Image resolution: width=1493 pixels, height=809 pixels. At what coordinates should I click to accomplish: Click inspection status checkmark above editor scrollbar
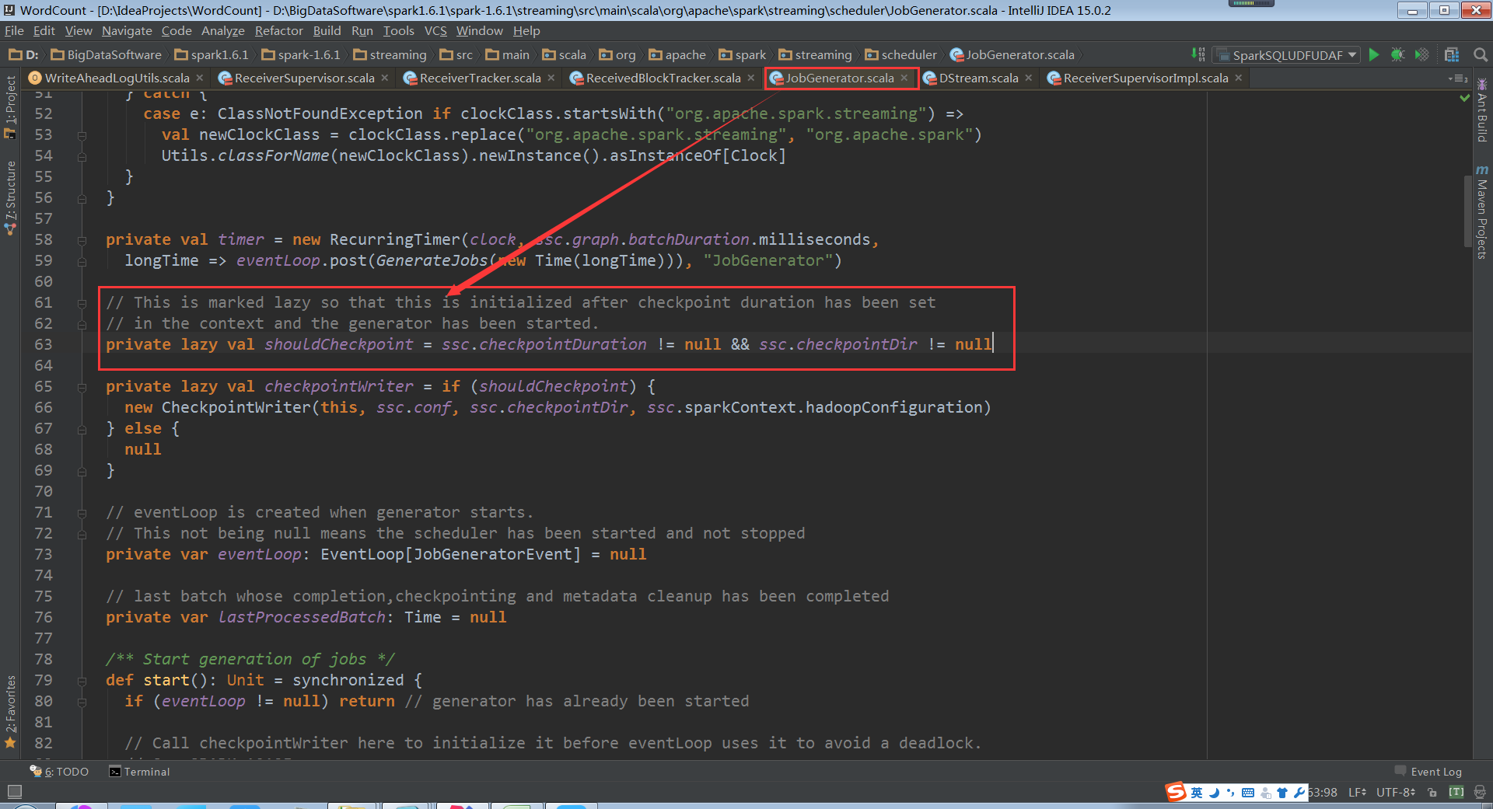click(1465, 98)
